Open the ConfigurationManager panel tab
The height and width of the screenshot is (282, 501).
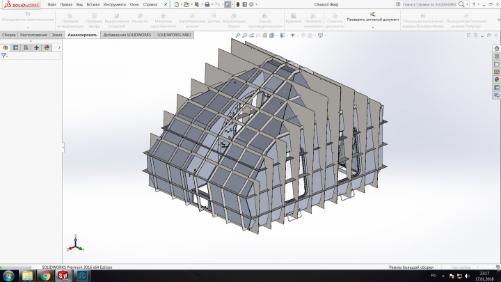pos(26,47)
